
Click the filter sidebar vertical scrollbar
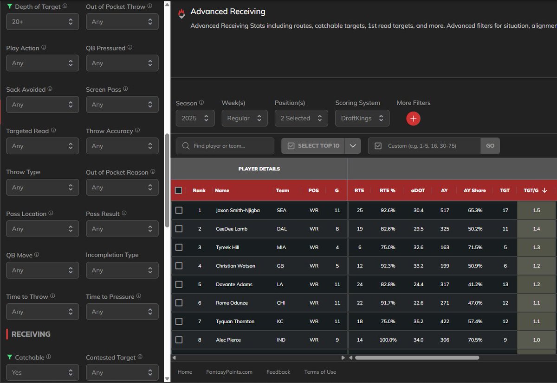click(167, 181)
